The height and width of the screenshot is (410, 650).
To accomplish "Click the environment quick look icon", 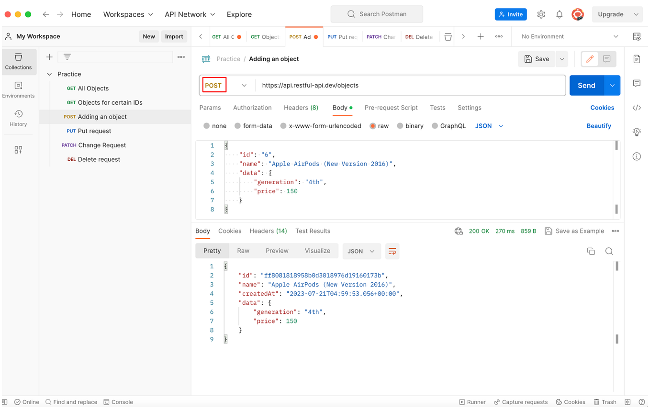I will (x=637, y=36).
